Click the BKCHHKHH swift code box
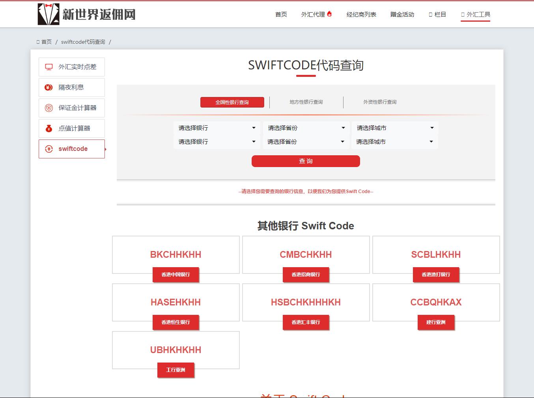534x398 pixels. click(176, 255)
